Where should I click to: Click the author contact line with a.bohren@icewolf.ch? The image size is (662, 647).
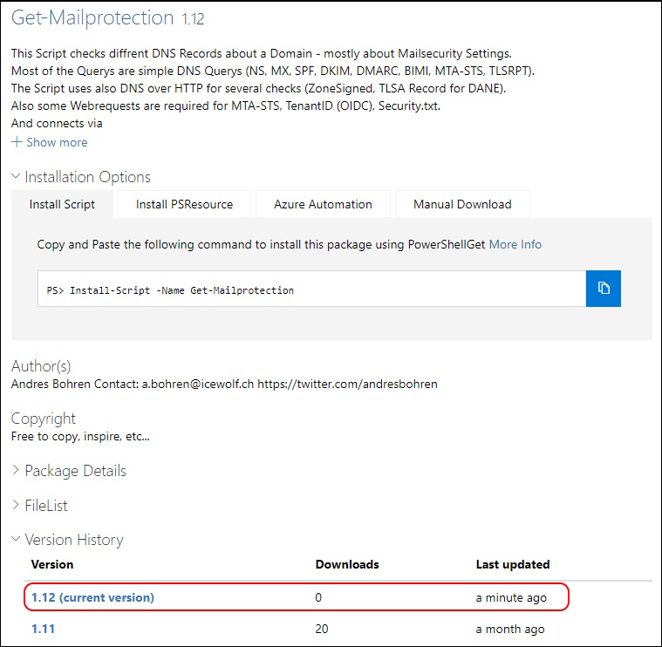pyautogui.click(x=224, y=384)
